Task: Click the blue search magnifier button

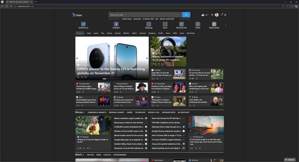Action: (x=186, y=15)
